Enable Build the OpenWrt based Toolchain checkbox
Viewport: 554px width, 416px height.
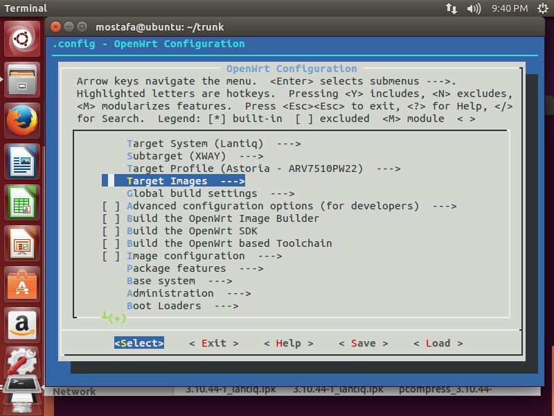coord(111,243)
